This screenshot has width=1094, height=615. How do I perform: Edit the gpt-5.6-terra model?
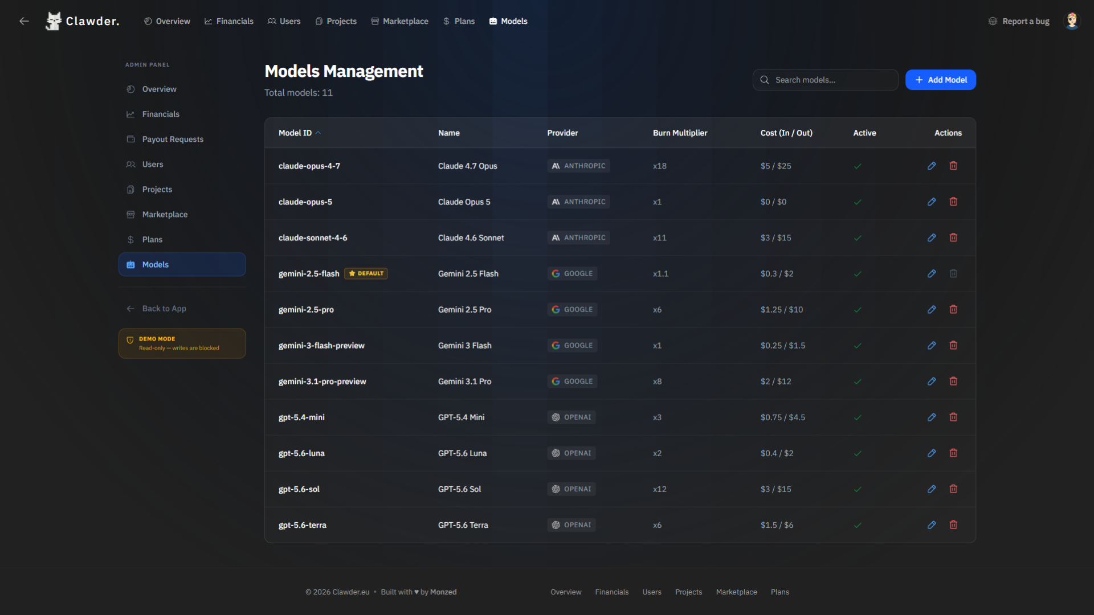click(x=932, y=524)
